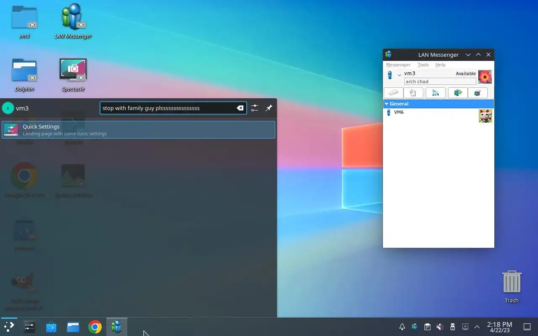Select the VM6 contact
Screen dimensions: 538x336
point(438,116)
